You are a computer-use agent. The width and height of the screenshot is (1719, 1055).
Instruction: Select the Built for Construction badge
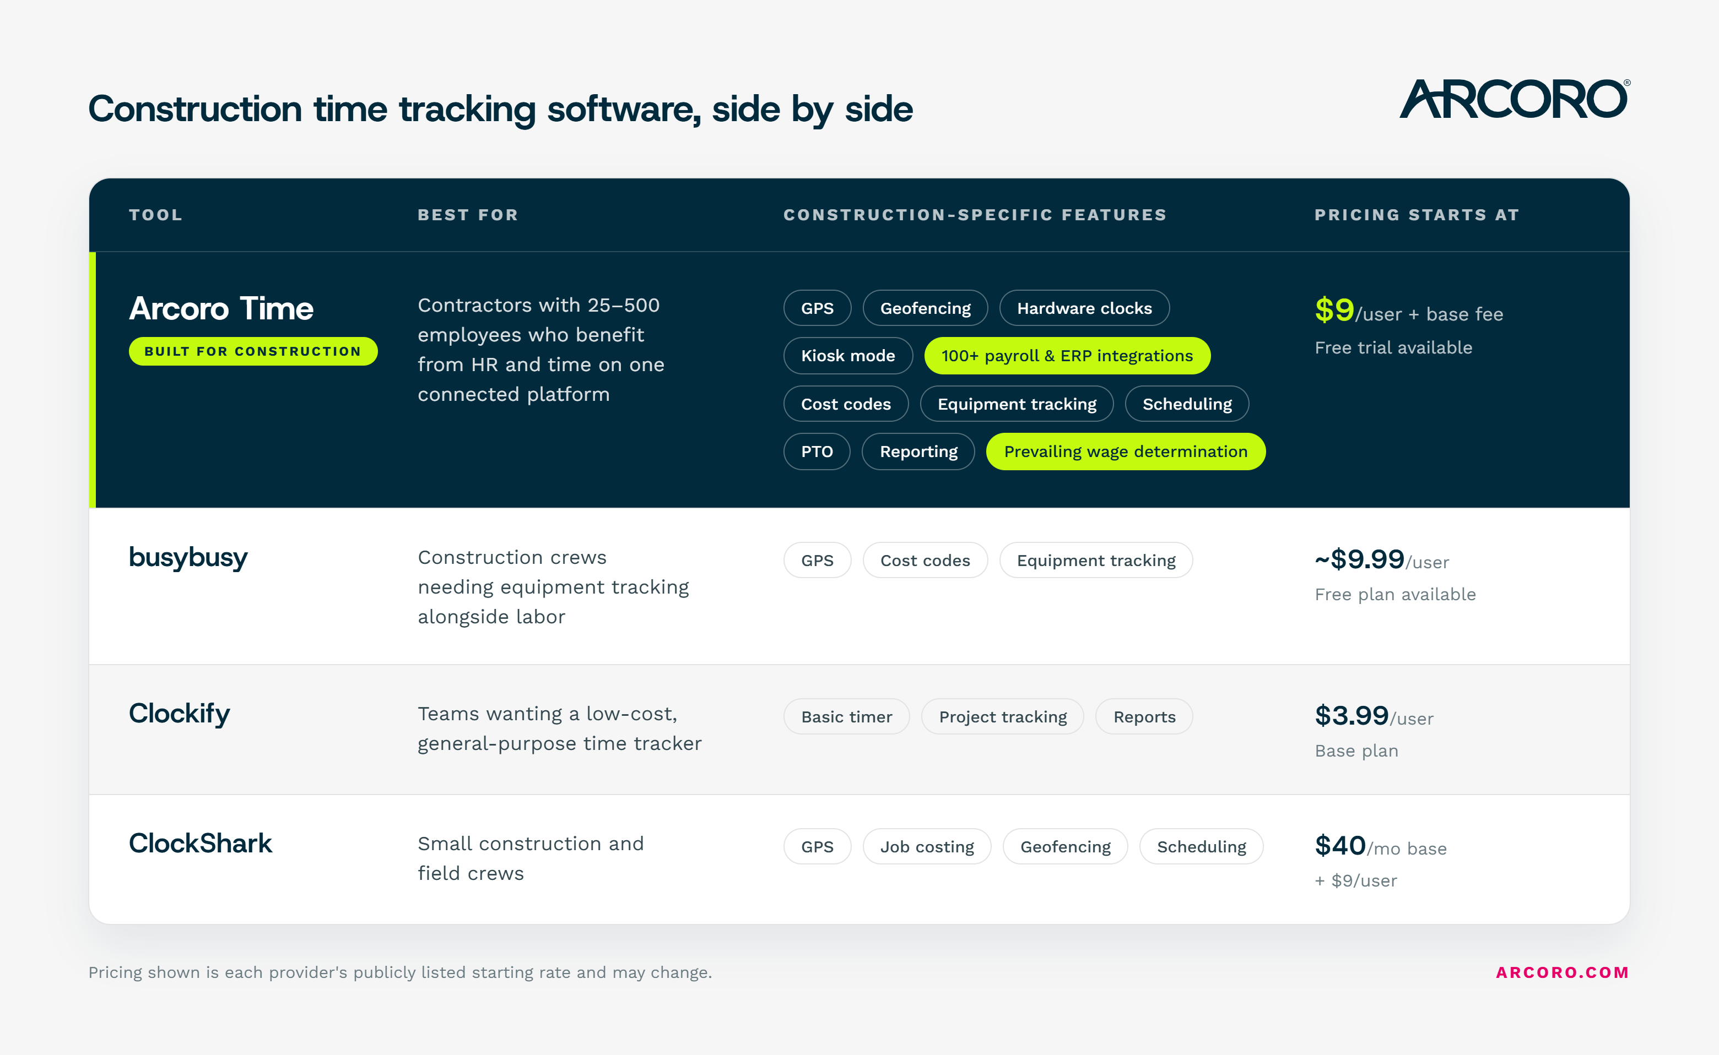tap(253, 351)
